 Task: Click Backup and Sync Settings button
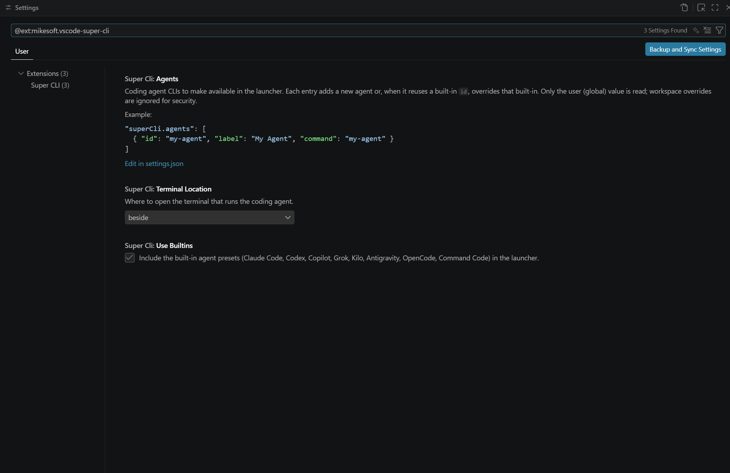point(685,49)
